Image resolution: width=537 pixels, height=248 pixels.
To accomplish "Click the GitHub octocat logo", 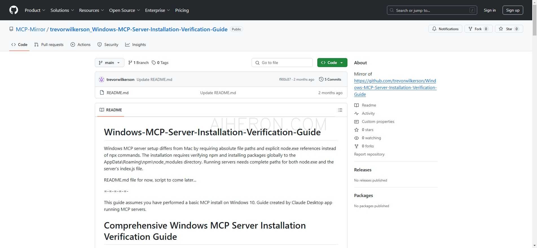I will click(14, 10).
